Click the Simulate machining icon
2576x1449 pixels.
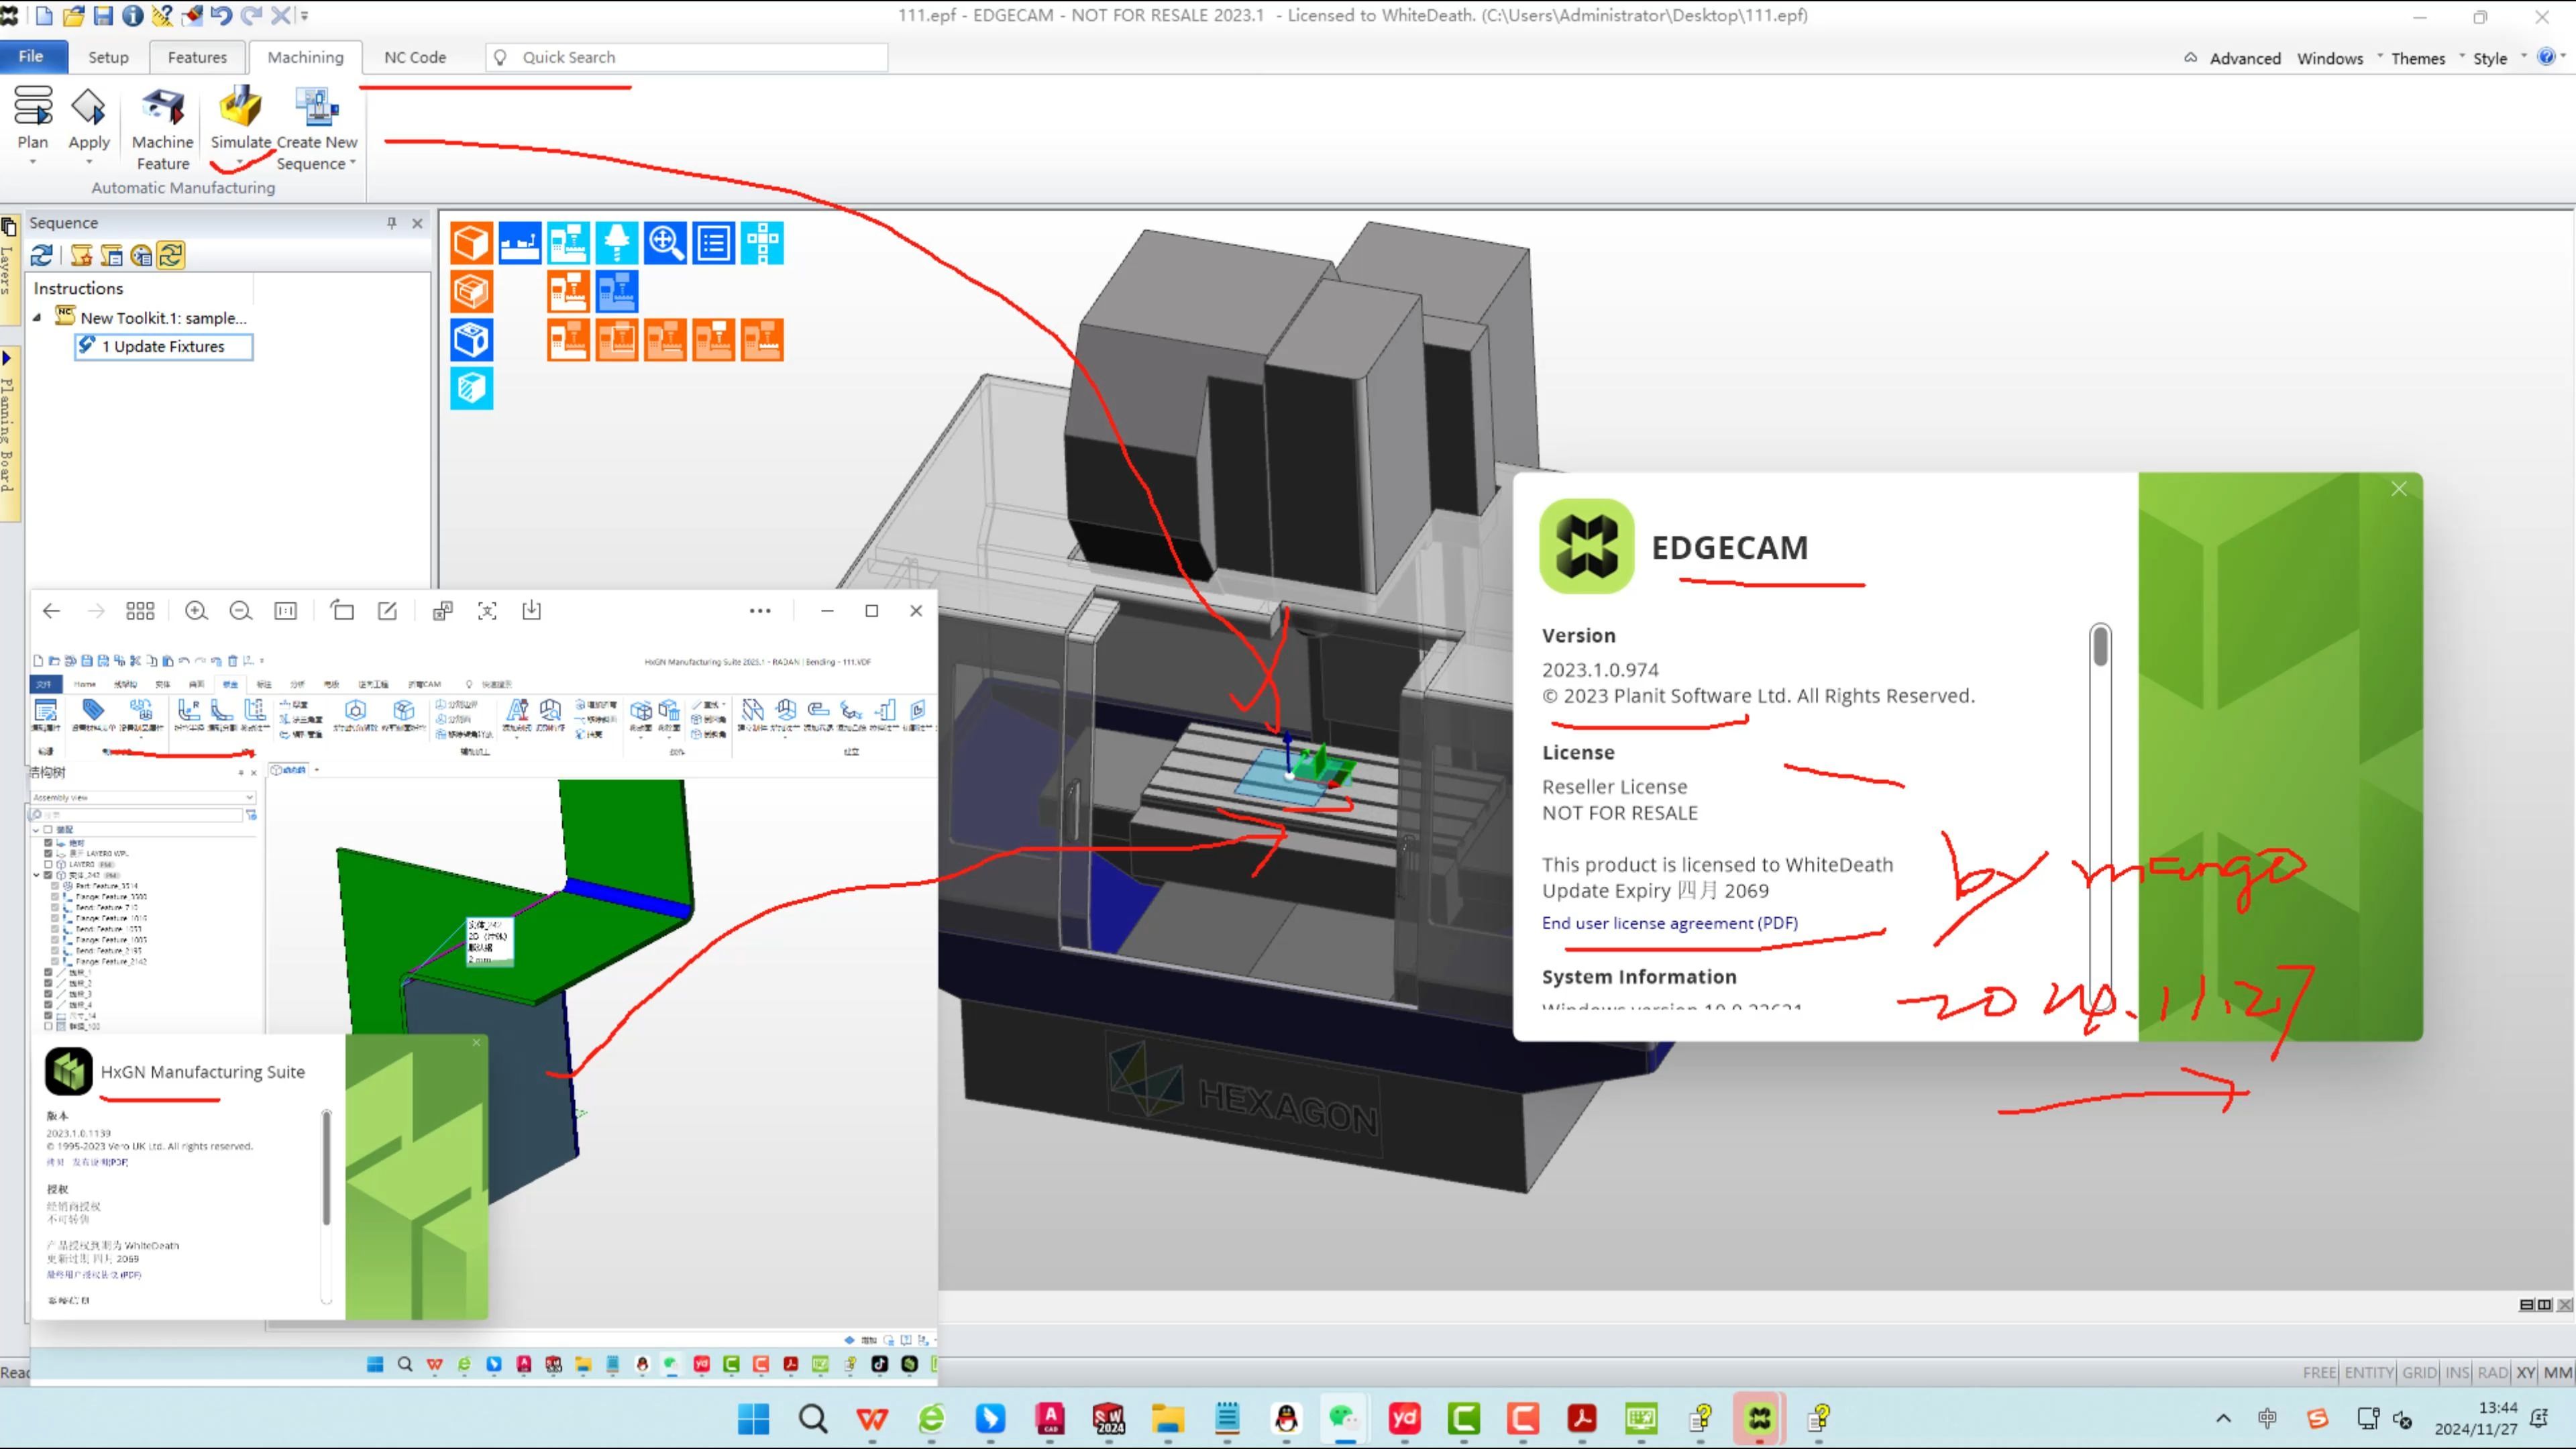[240, 107]
